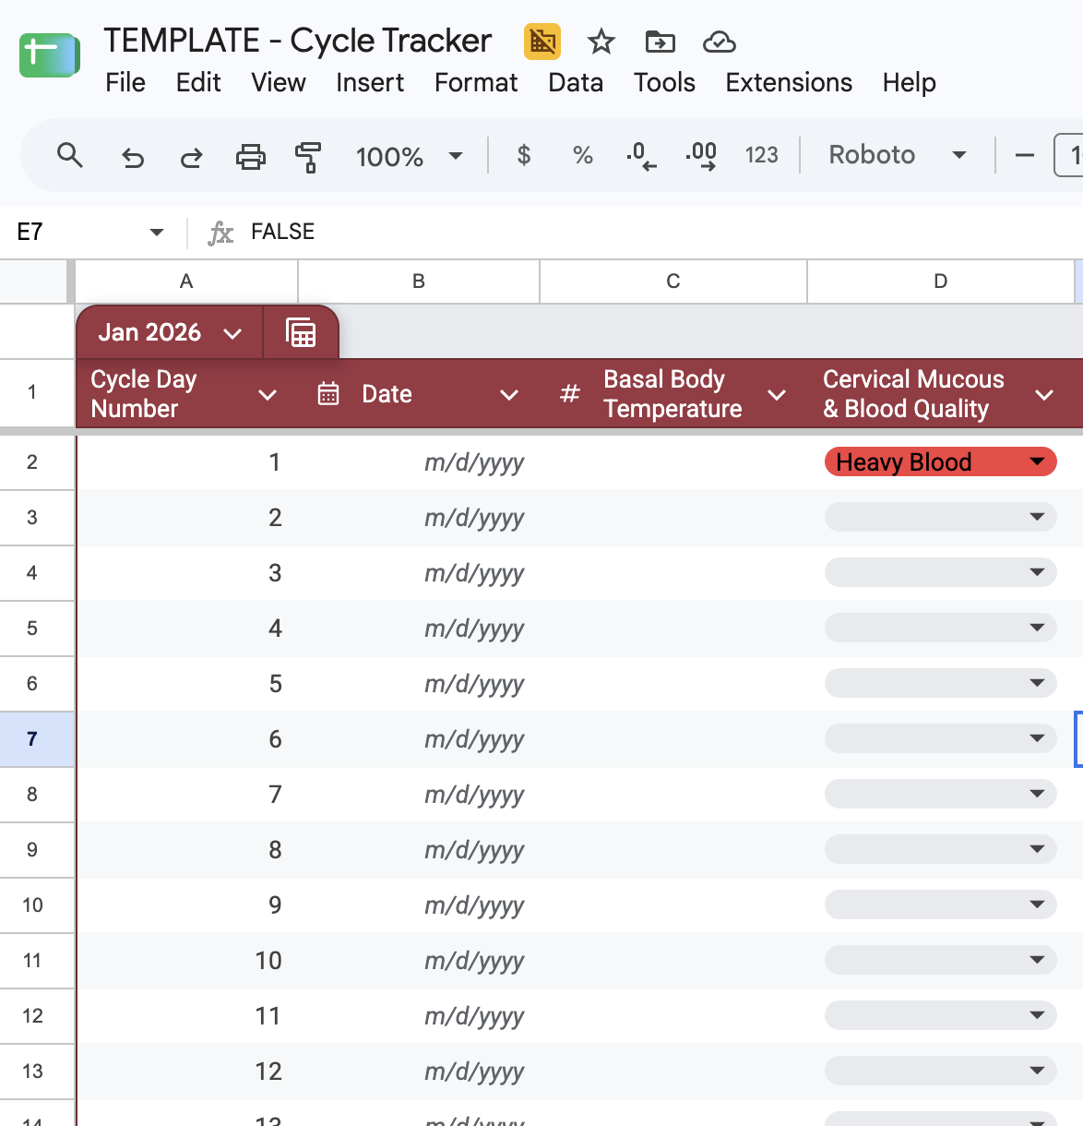The image size is (1083, 1126).
Task: Open Cervical Mucous & Blood Quality column dropdown
Action: (x=1044, y=395)
